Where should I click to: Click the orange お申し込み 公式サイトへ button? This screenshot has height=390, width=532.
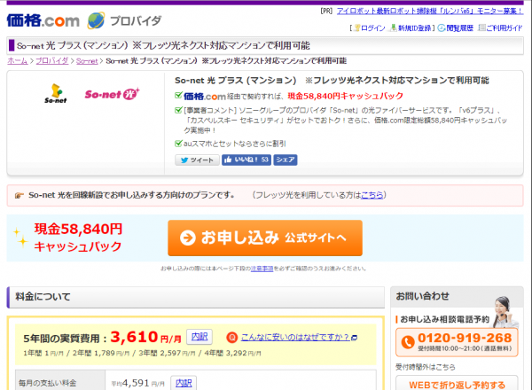tap(264, 238)
